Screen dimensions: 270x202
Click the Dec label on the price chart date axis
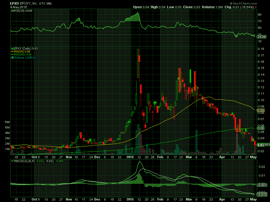click(97, 157)
